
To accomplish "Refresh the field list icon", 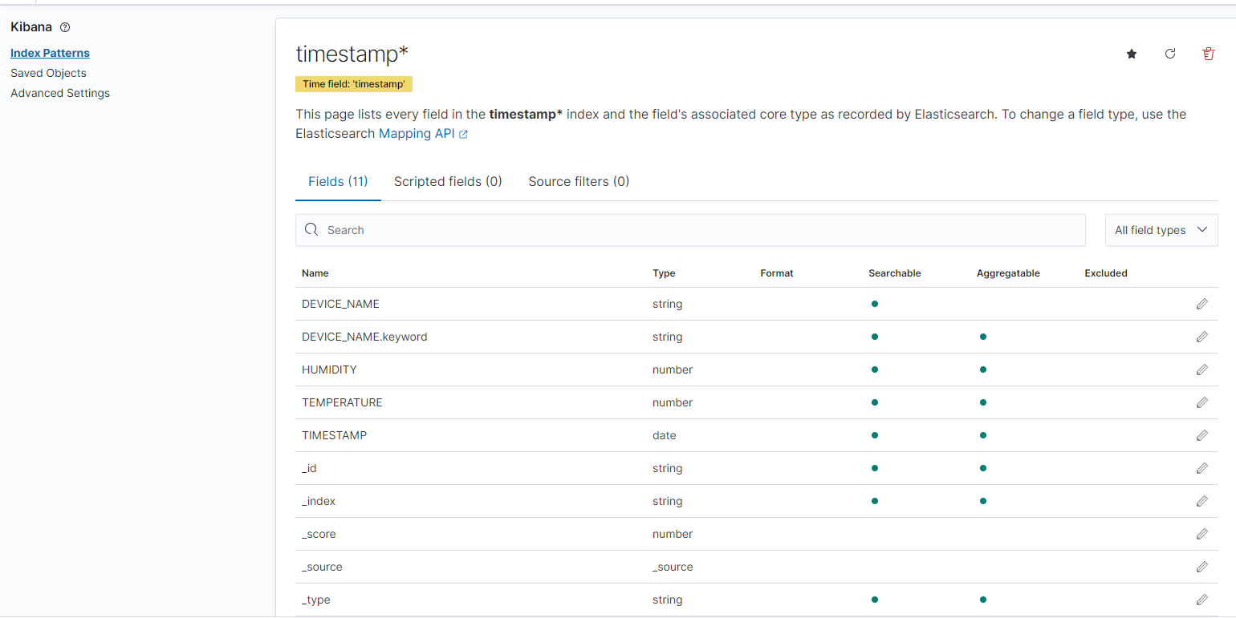I will click(x=1170, y=54).
